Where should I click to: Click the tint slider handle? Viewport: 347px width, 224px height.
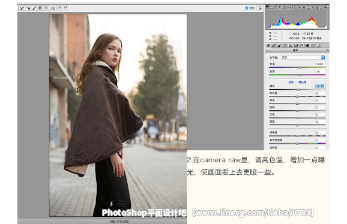[x=299, y=75]
